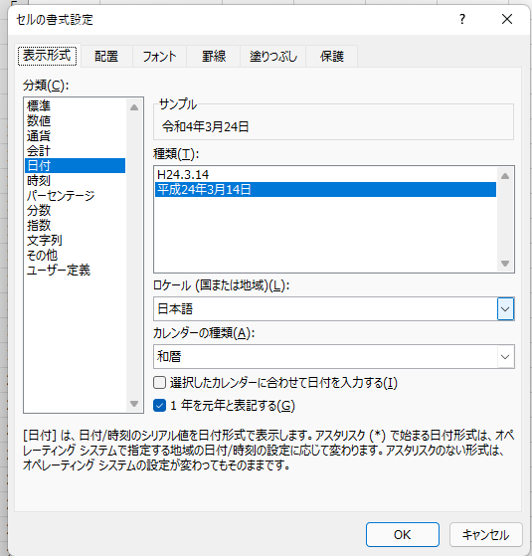Switch to the 配置 tab
The image size is (532, 556).
click(x=106, y=56)
